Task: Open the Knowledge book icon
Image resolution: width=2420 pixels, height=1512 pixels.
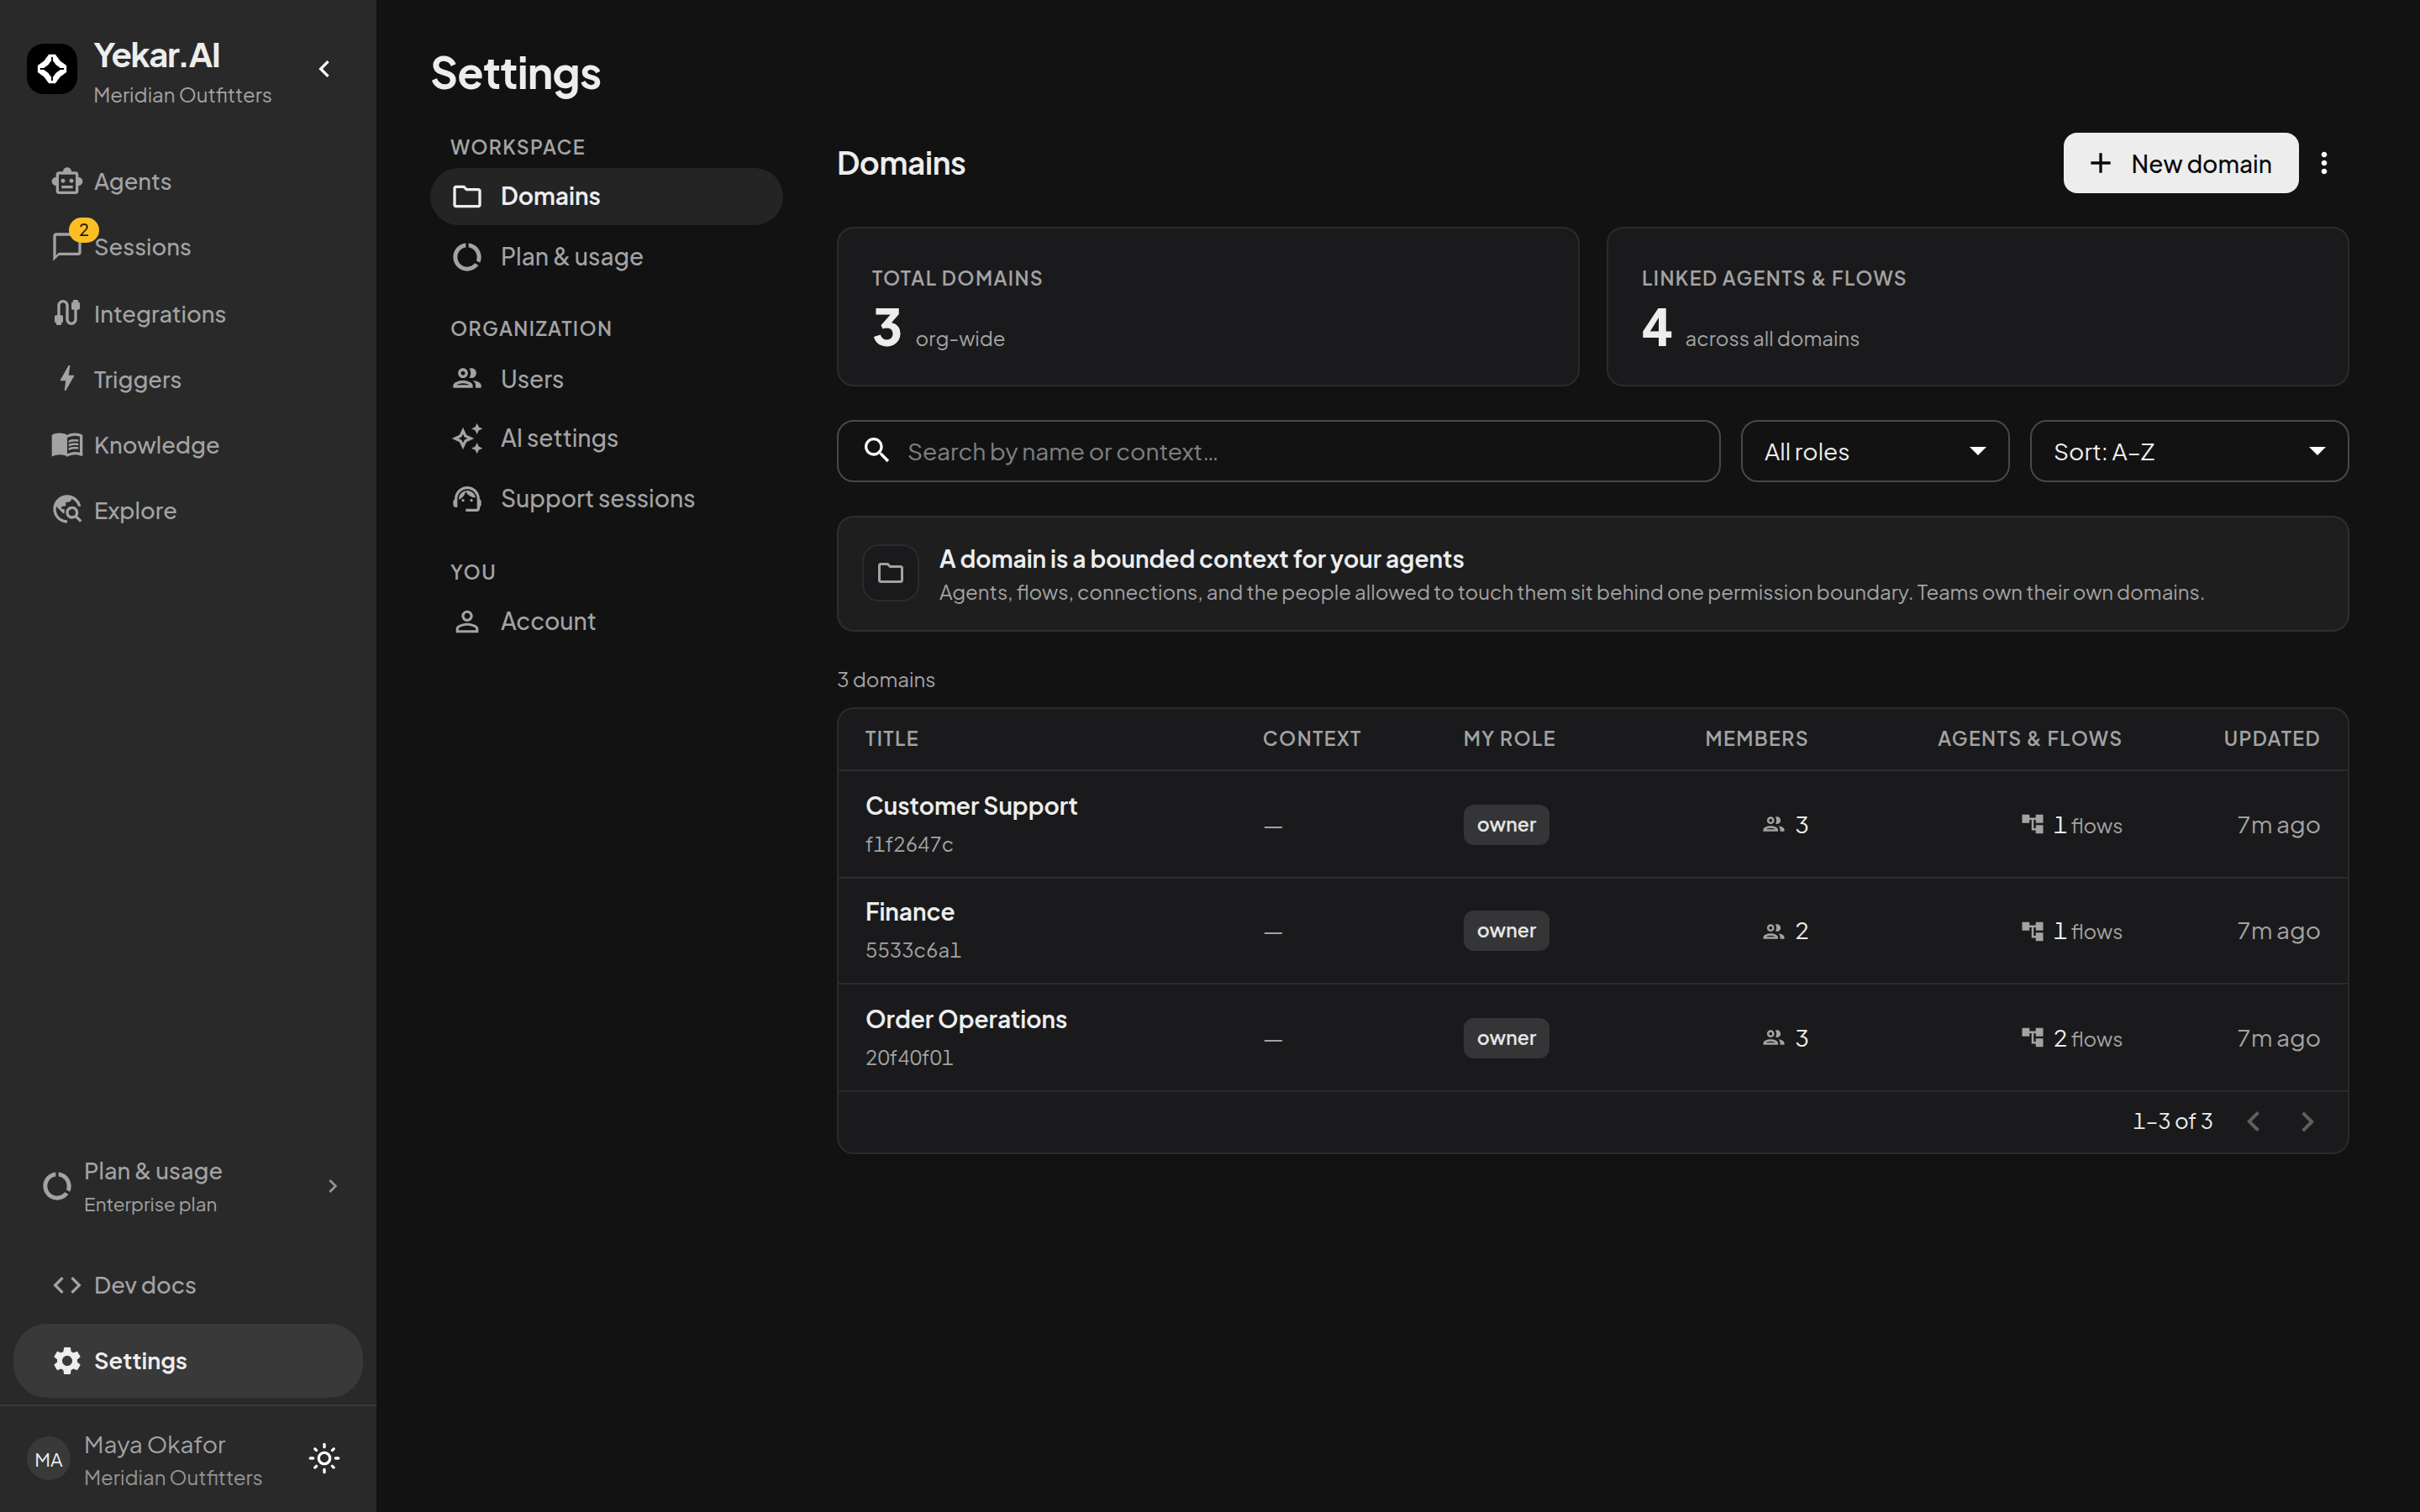Action: click(x=67, y=444)
